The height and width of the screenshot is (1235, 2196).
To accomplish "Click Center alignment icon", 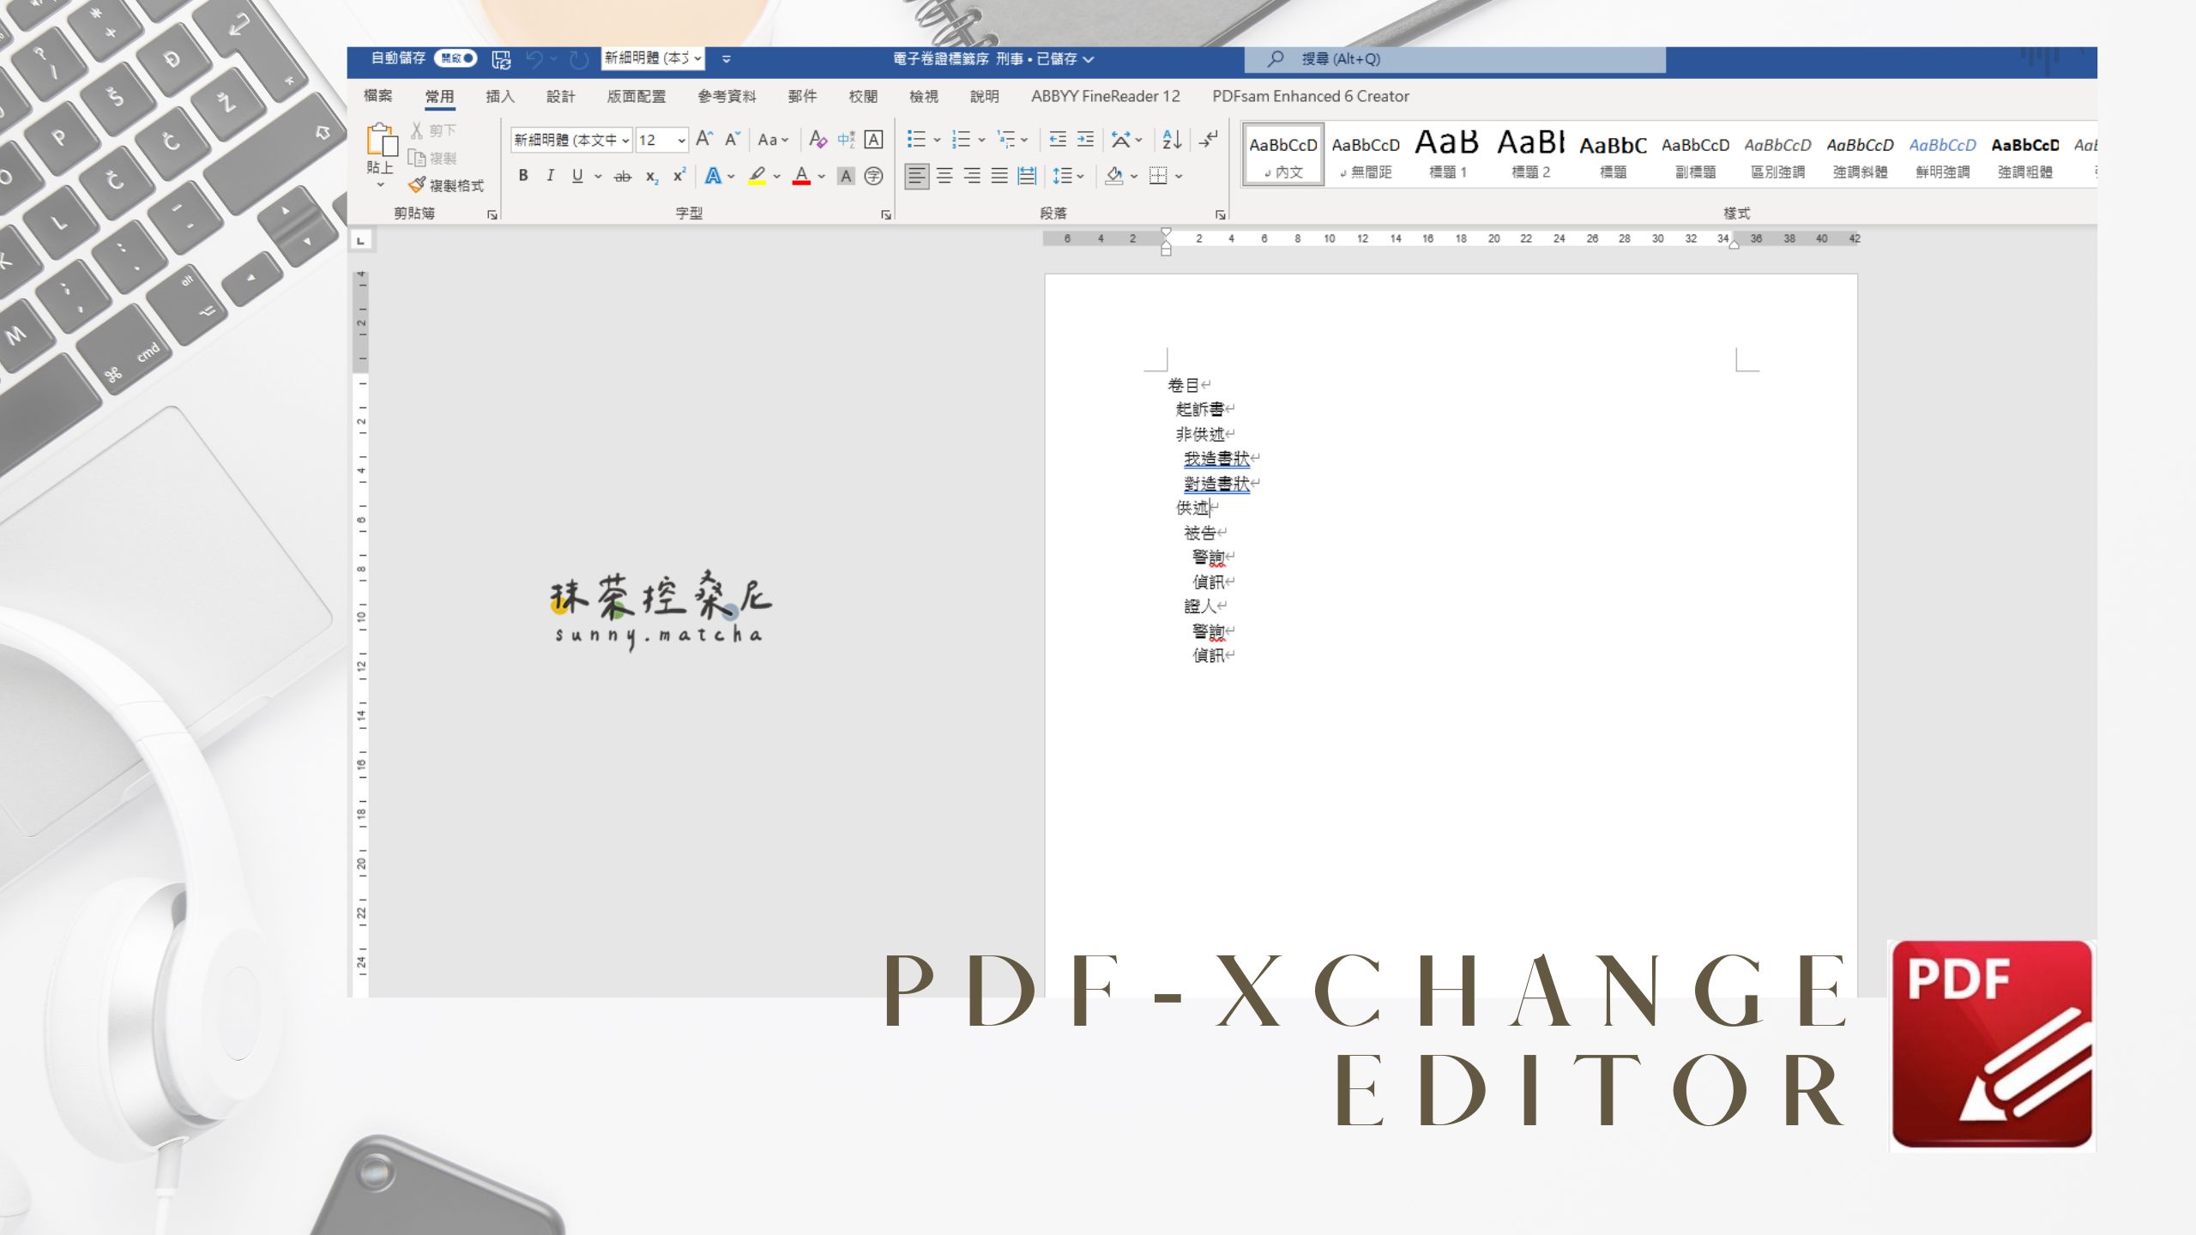I will pos(944,176).
